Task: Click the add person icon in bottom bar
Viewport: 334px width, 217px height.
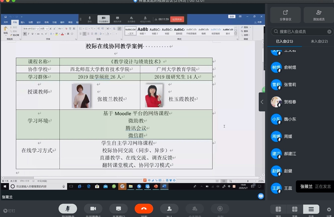Action: pyautogui.click(x=169, y=209)
